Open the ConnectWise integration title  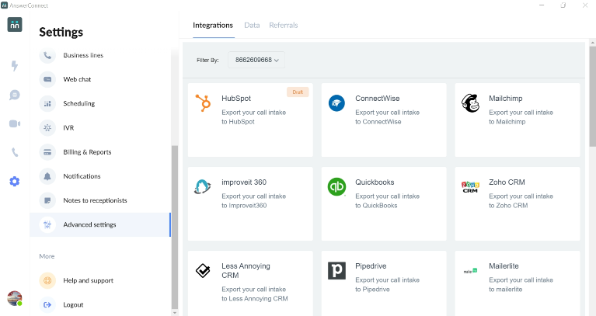pos(378,99)
